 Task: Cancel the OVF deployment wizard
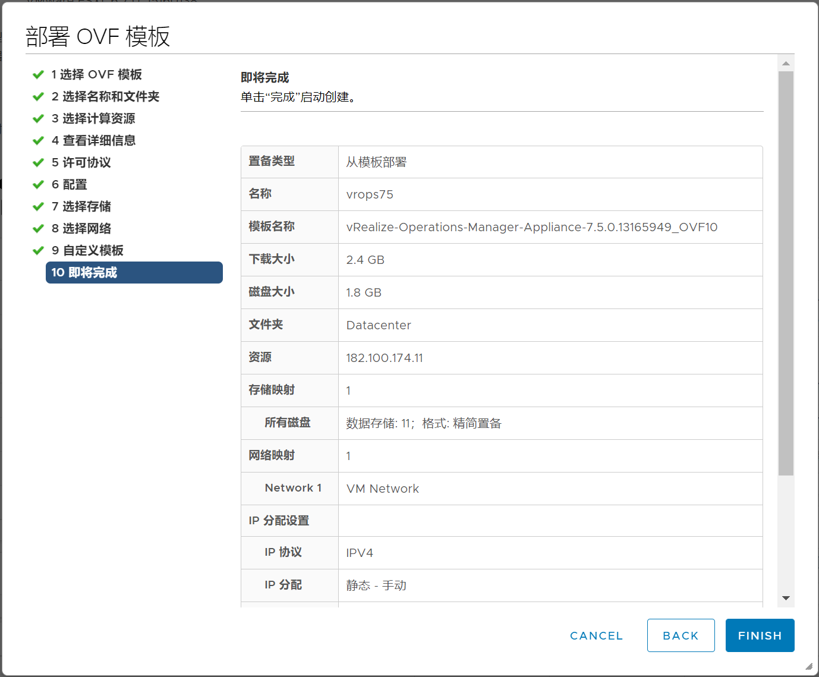pos(596,635)
